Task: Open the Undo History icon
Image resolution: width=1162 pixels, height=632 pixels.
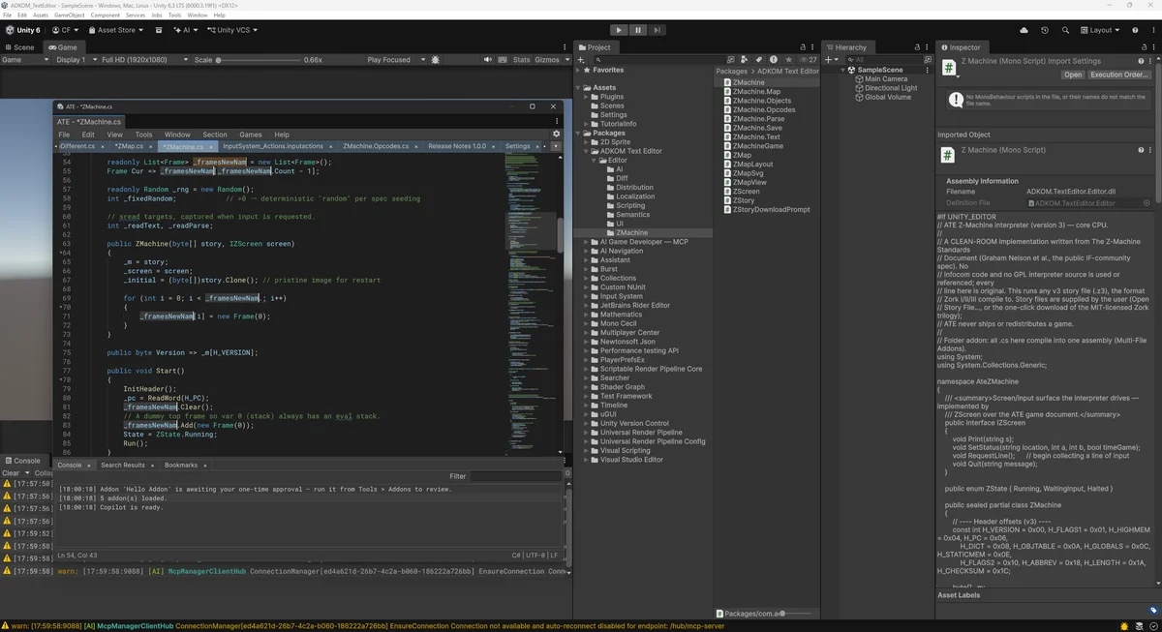Action: click(1045, 30)
